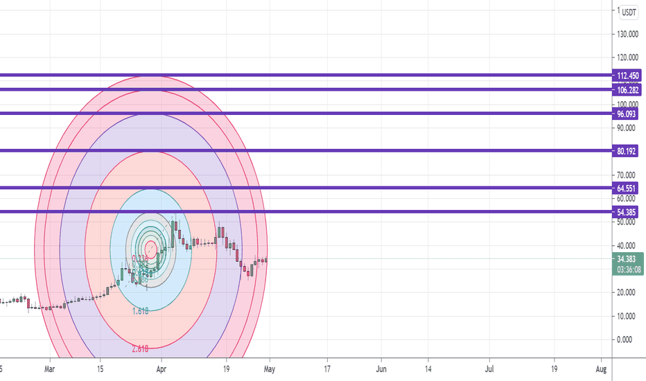Image resolution: width=646 pixels, height=381 pixels.
Task: Select the 80.192 horizontal line price label
Action: [x=625, y=151]
